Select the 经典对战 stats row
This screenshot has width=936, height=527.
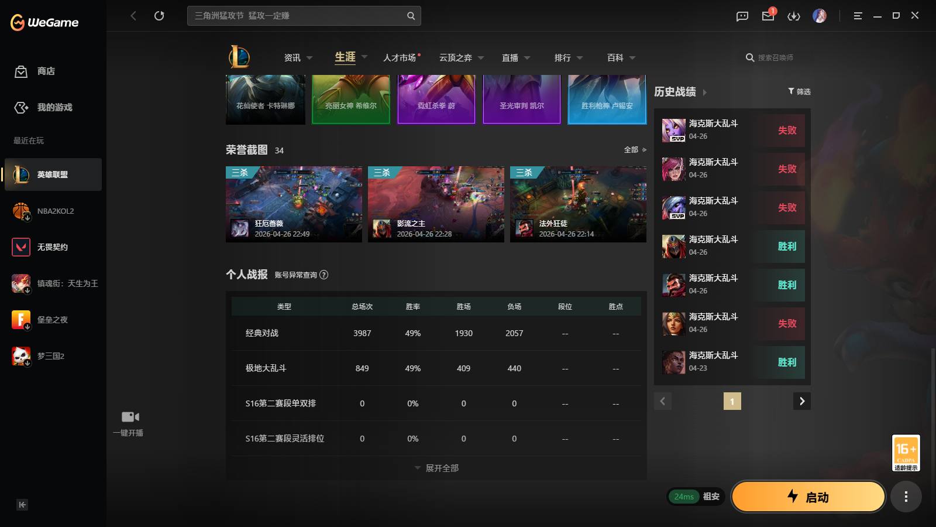(x=436, y=333)
